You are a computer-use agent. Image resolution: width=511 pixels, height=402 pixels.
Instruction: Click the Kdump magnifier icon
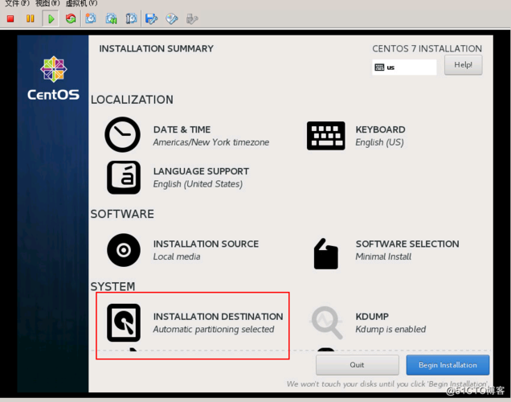point(327,322)
